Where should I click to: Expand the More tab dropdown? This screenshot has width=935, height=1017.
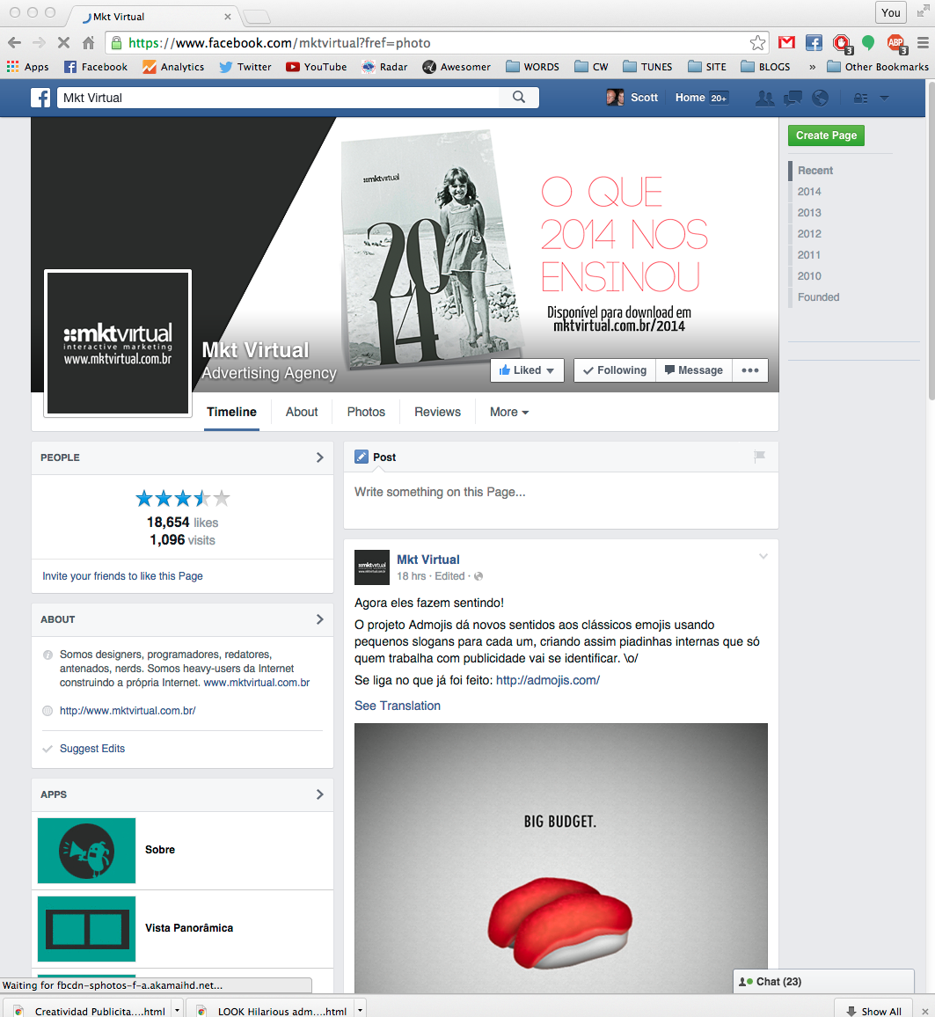pyautogui.click(x=509, y=412)
